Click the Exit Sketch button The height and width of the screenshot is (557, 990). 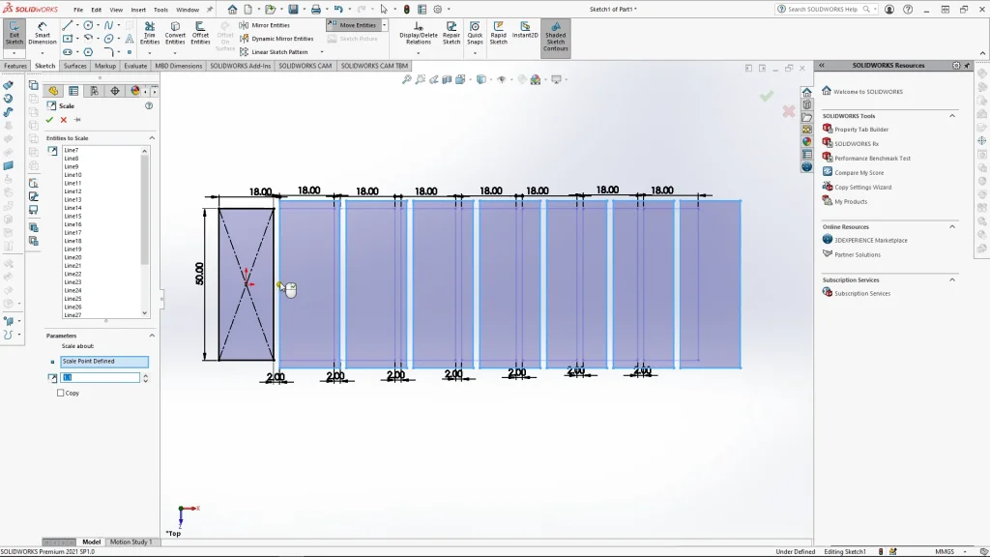pyautogui.click(x=14, y=34)
